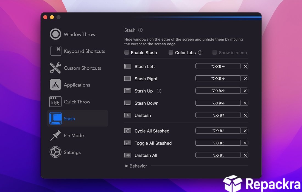Switch to the Quick Throw tab
Viewport: 302px width, 192px height.
pos(77,102)
